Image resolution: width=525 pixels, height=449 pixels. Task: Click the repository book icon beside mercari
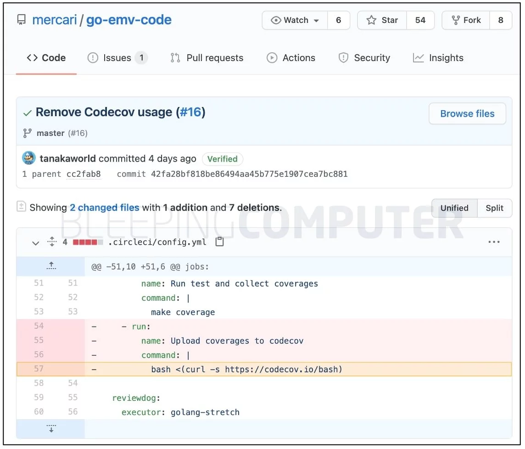point(22,20)
